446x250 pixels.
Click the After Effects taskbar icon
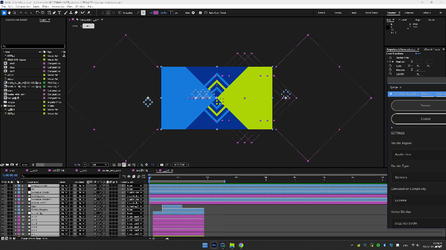[214, 245]
